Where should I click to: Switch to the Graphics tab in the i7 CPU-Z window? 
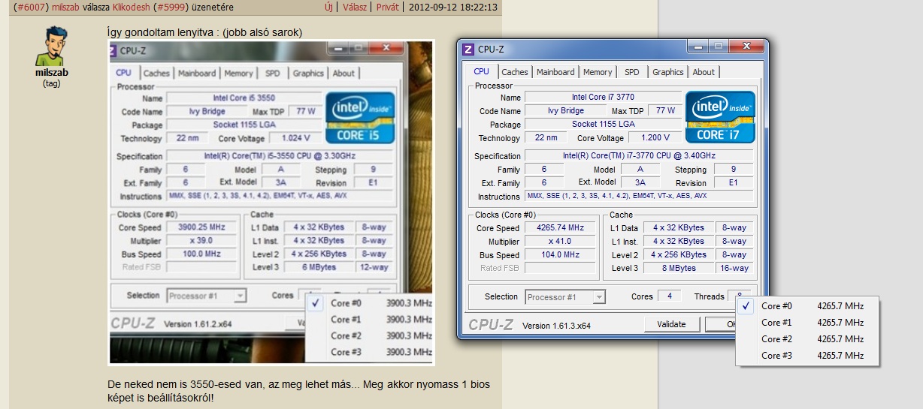(668, 72)
